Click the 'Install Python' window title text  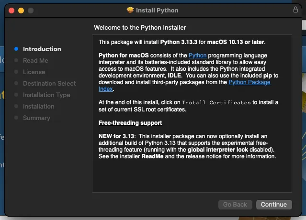pyautogui.click(x=157, y=11)
